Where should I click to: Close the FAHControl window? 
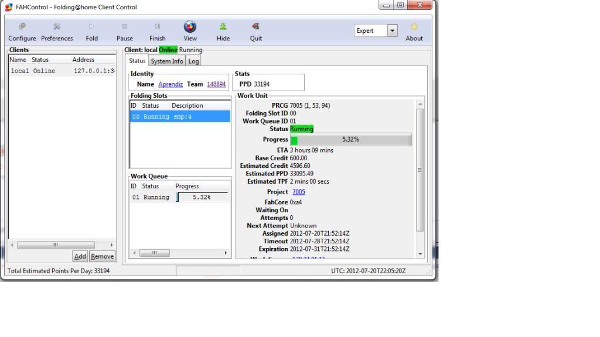tap(420, 5)
